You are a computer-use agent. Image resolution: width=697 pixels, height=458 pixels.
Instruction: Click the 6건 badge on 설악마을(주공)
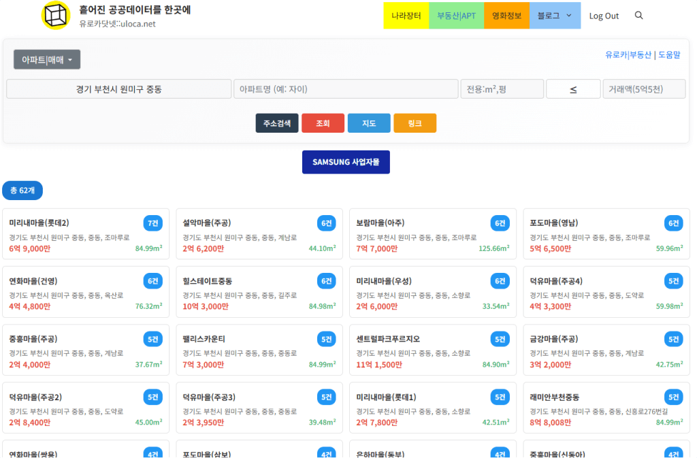[326, 223]
